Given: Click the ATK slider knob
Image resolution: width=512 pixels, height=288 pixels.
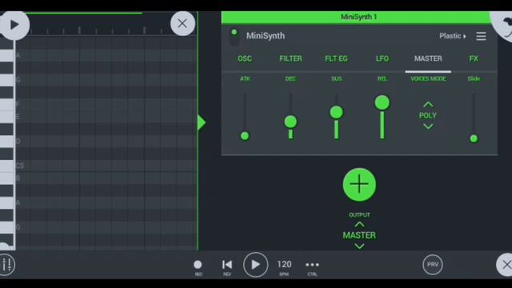Looking at the screenshot, I should pos(245,136).
